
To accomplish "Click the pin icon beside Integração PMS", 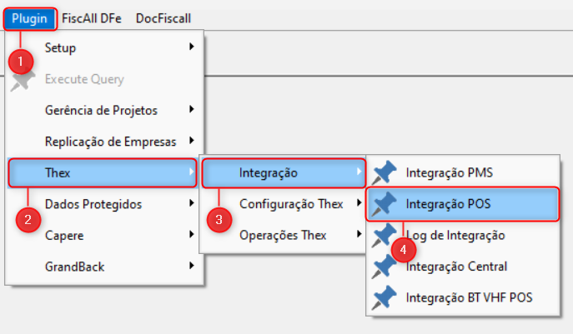I will coord(385,173).
